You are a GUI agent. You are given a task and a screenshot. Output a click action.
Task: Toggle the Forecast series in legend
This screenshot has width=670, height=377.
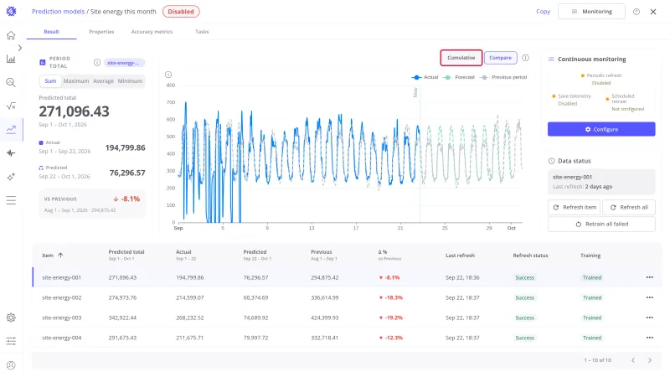point(459,77)
